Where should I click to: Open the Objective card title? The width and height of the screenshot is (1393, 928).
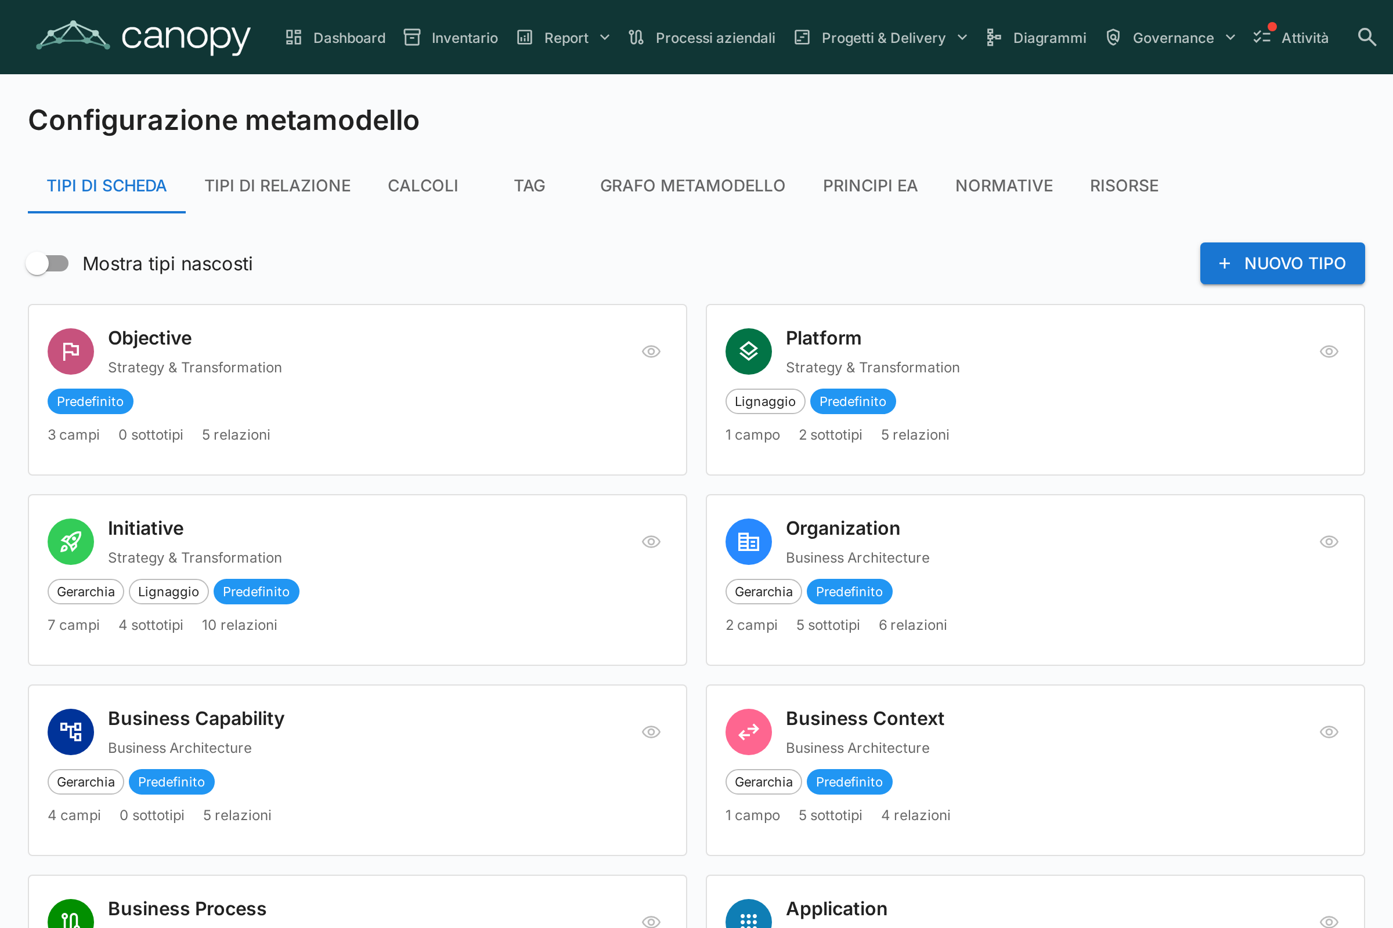(150, 338)
